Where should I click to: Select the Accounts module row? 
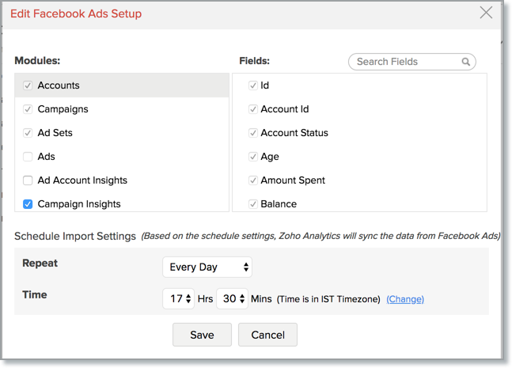[x=122, y=85]
